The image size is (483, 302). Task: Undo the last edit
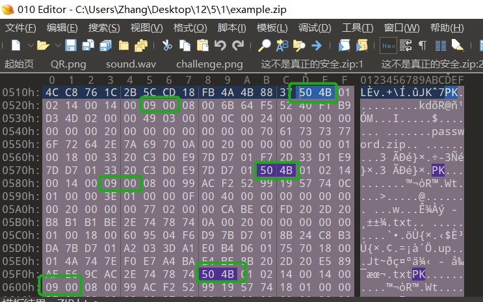pos(220,45)
